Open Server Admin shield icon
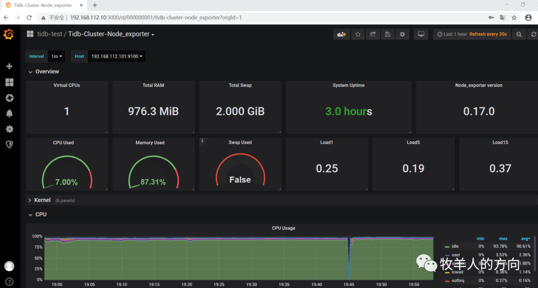Viewport: 538px width, 288px height. click(9, 144)
